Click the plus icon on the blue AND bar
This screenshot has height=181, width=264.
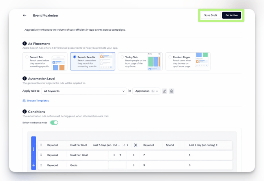pos(33,165)
